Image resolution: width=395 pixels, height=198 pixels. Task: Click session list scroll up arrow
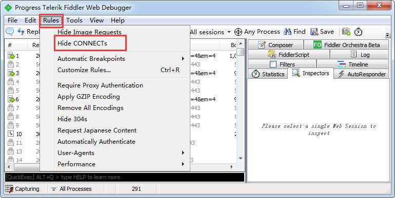(241, 43)
